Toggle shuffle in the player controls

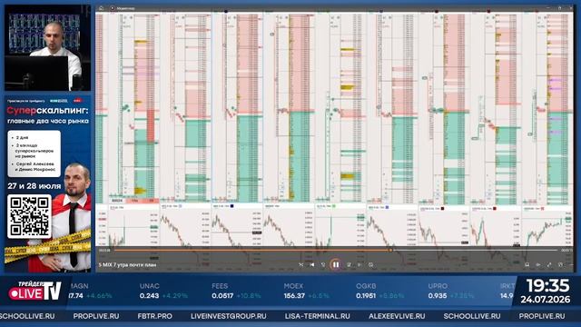click(300, 264)
